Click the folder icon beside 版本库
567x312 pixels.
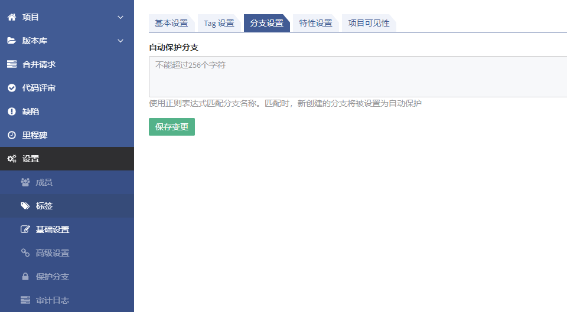(12, 41)
